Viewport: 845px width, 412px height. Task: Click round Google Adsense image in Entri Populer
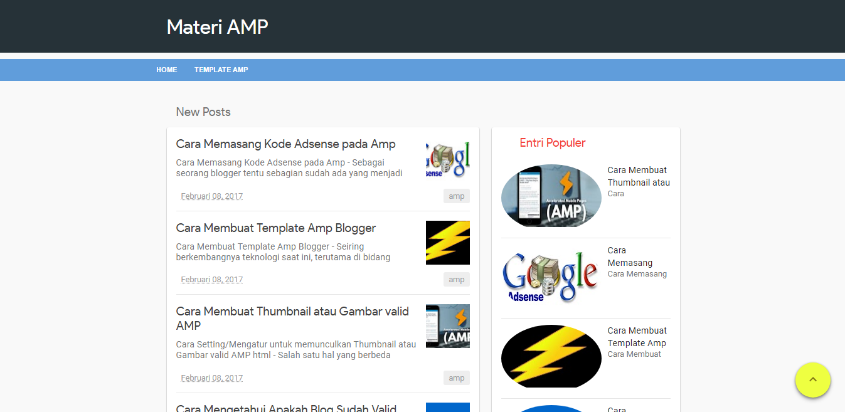(551, 276)
